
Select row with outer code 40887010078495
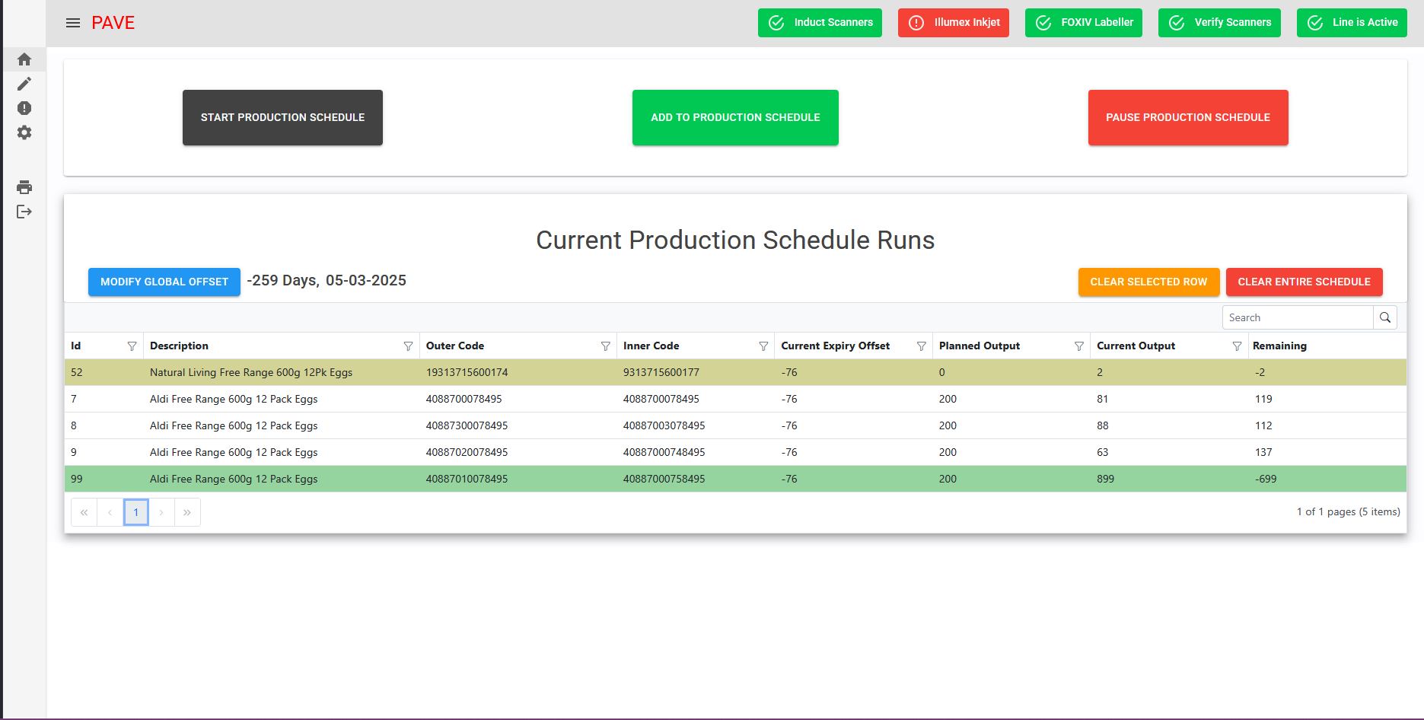735,479
